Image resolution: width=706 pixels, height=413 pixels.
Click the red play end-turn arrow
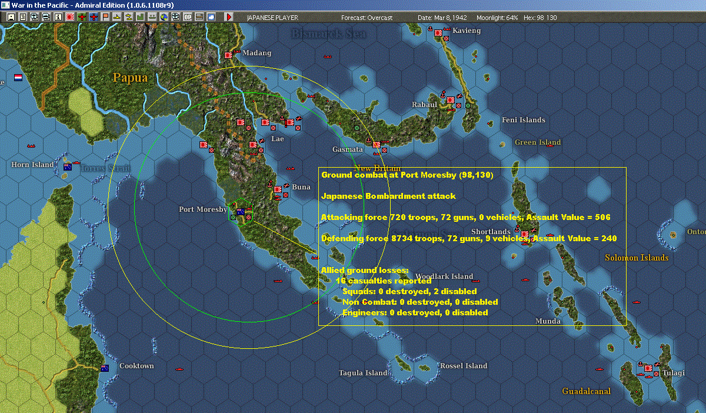(x=229, y=17)
